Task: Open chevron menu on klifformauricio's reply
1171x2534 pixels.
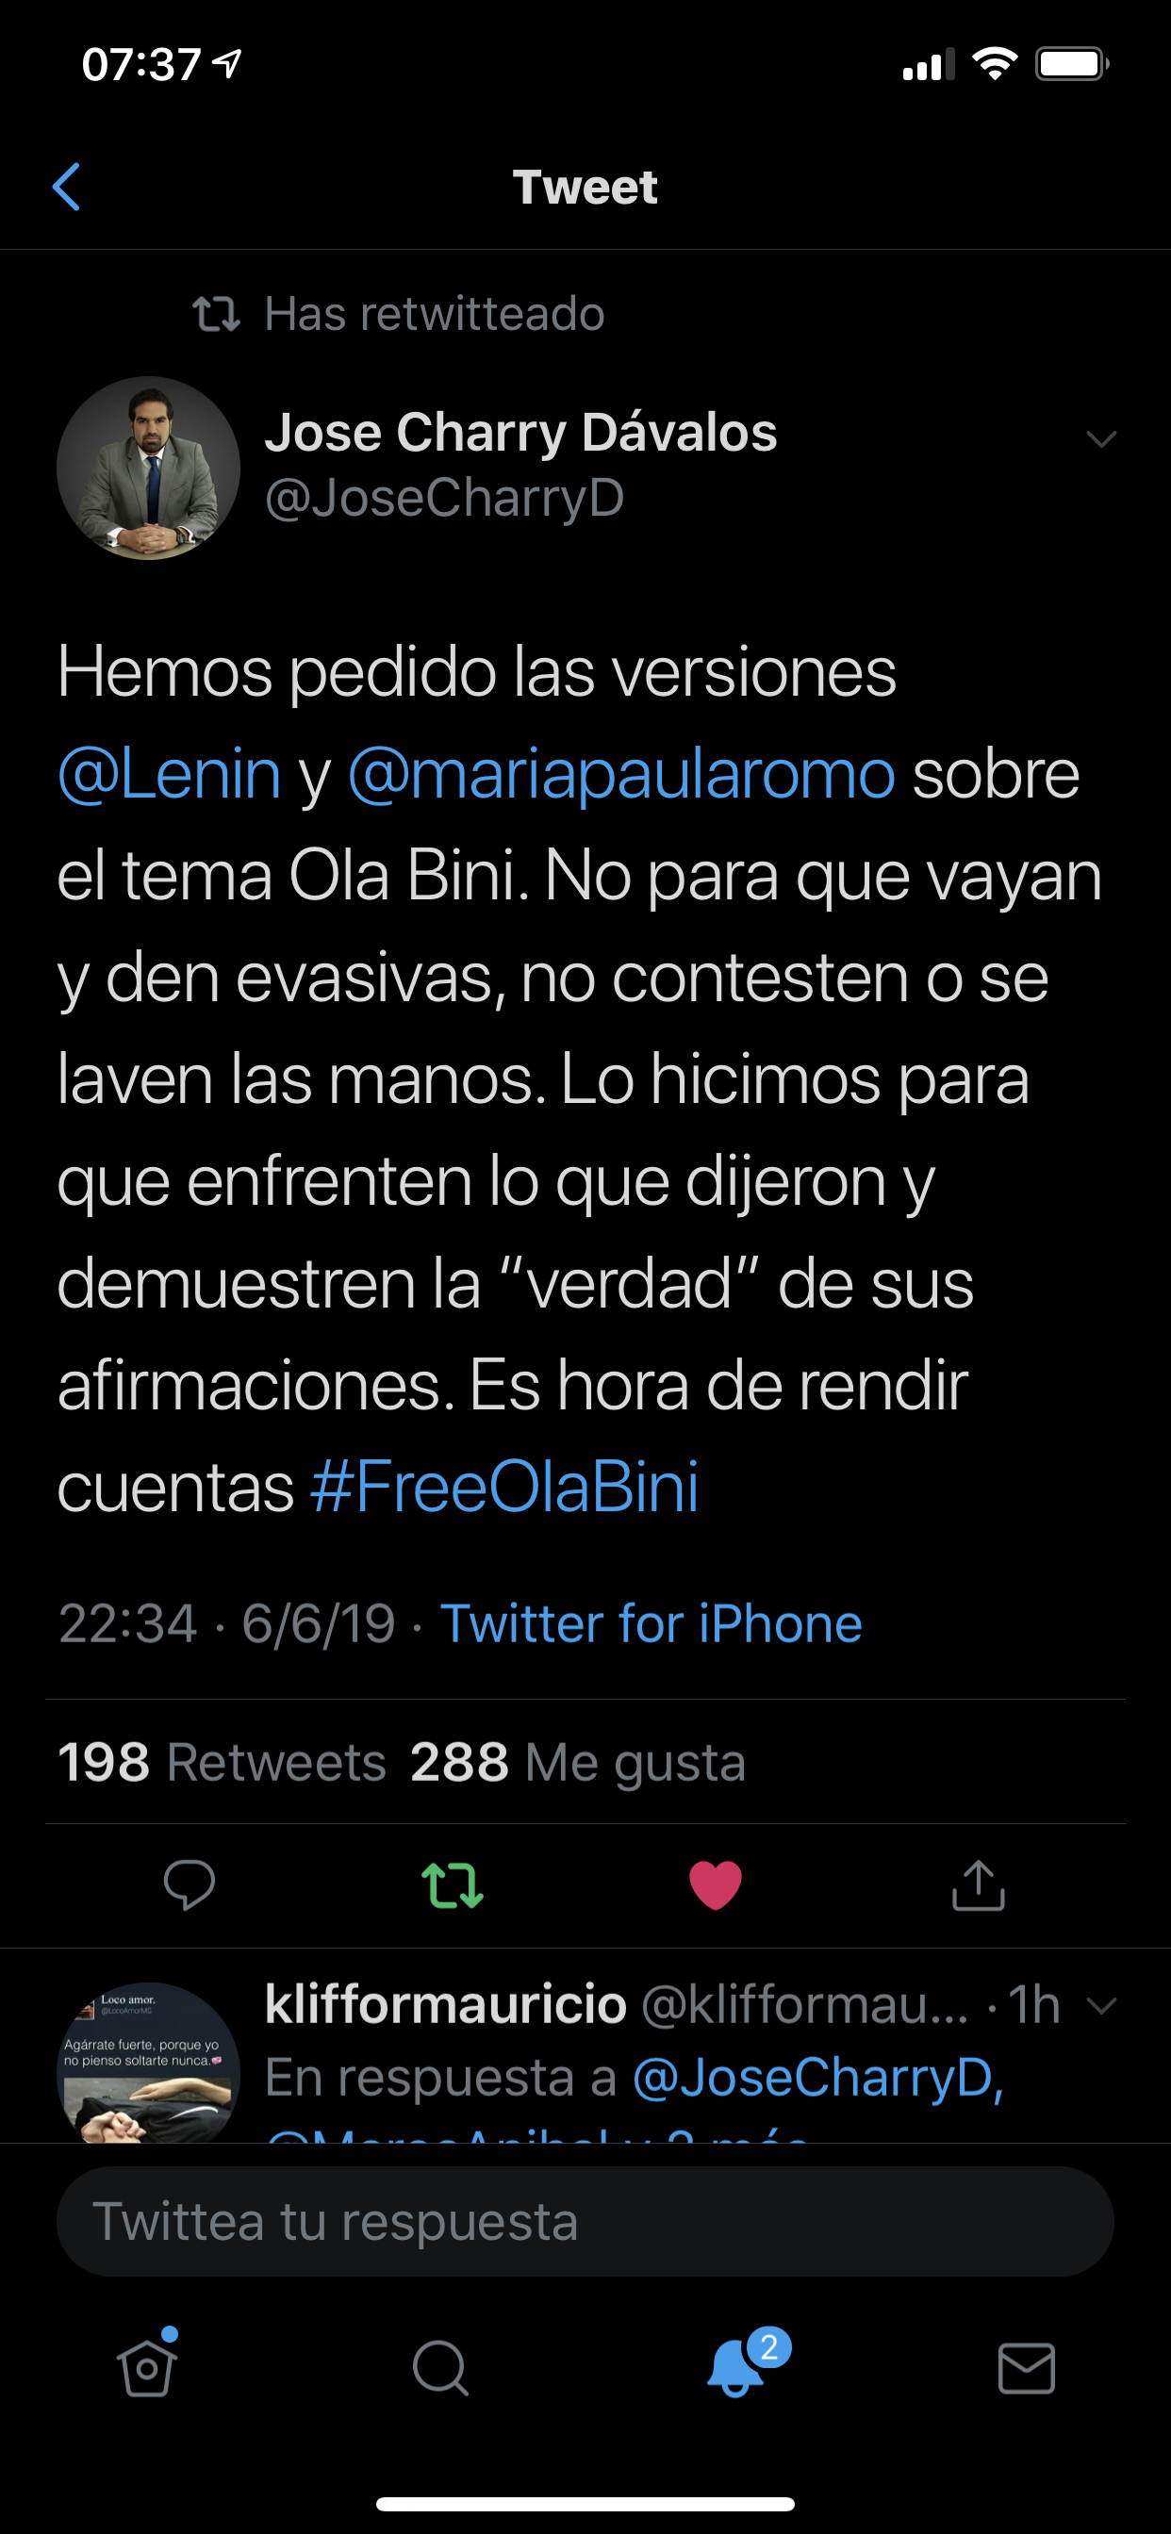Action: point(1101,2005)
